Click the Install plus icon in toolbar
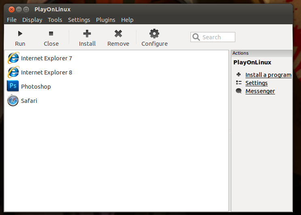 pyautogui.click(x=87, y=34)
